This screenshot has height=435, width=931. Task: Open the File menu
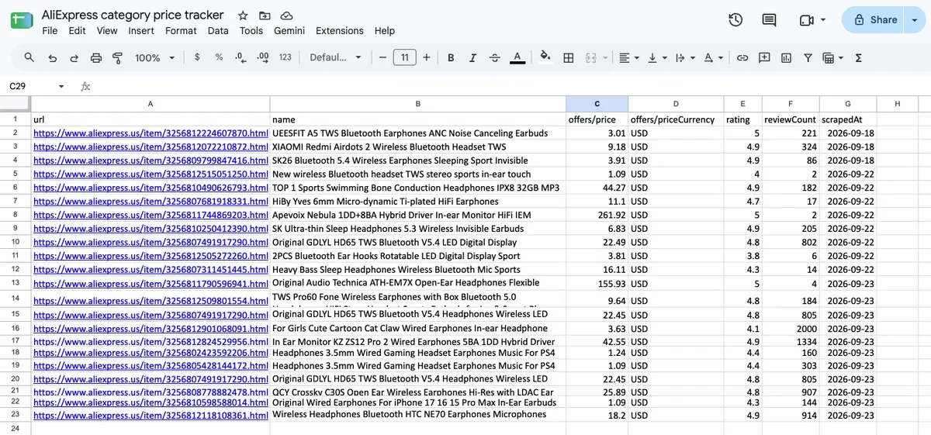click(50, 31)
